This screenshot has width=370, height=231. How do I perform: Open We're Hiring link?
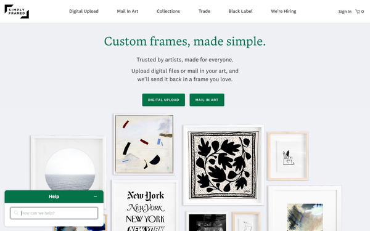point(284,11)
